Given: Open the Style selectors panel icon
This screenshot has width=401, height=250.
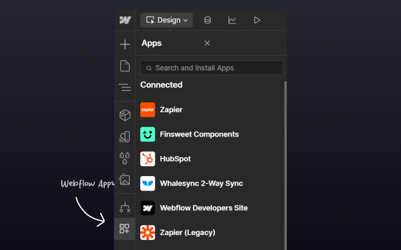Looking at the screenshot, I should [125, 137].
